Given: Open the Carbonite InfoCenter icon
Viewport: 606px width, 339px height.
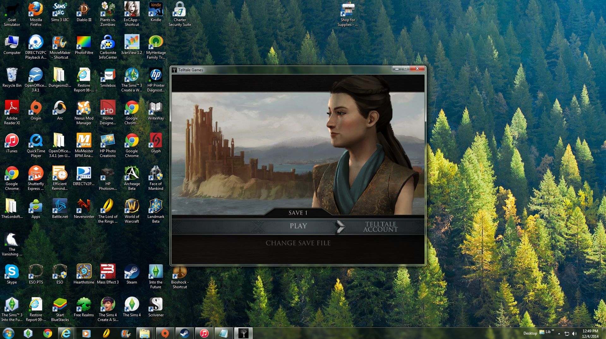Looking at the screenshot, I should tap(108, 47).
